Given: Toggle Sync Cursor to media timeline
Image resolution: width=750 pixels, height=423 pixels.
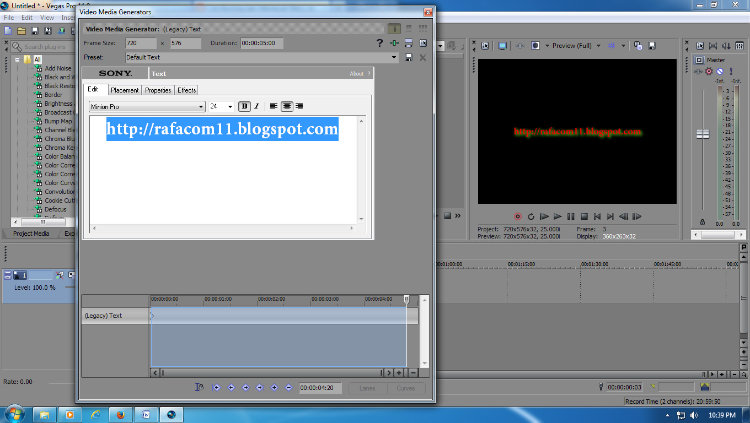Looking at the screenshot, I should click(x=200, y=388).
